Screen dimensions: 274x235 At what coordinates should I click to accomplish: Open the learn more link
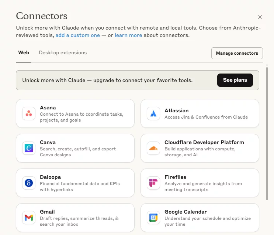[x=128, y=35]
